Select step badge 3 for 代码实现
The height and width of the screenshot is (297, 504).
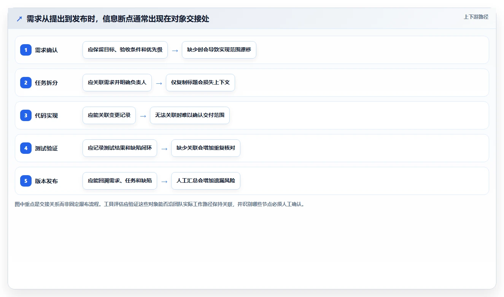(26, 115)
